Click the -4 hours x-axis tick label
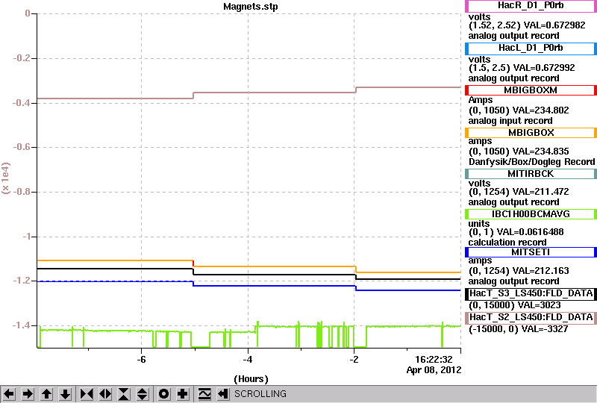Screen dimensions: 597x403 pyautogui.click(x=248, y=360)
